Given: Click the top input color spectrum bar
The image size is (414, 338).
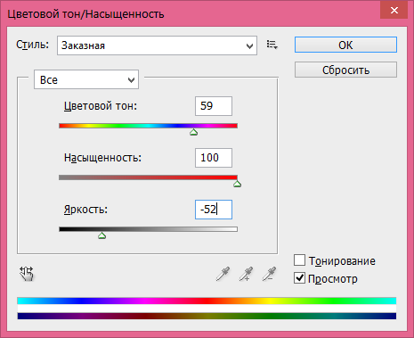Looking at the screenshot, I should 207,301.
